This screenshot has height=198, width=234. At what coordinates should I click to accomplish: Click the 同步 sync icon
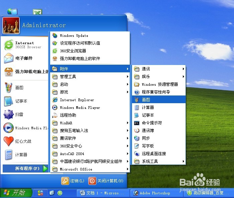pos(136,138)
